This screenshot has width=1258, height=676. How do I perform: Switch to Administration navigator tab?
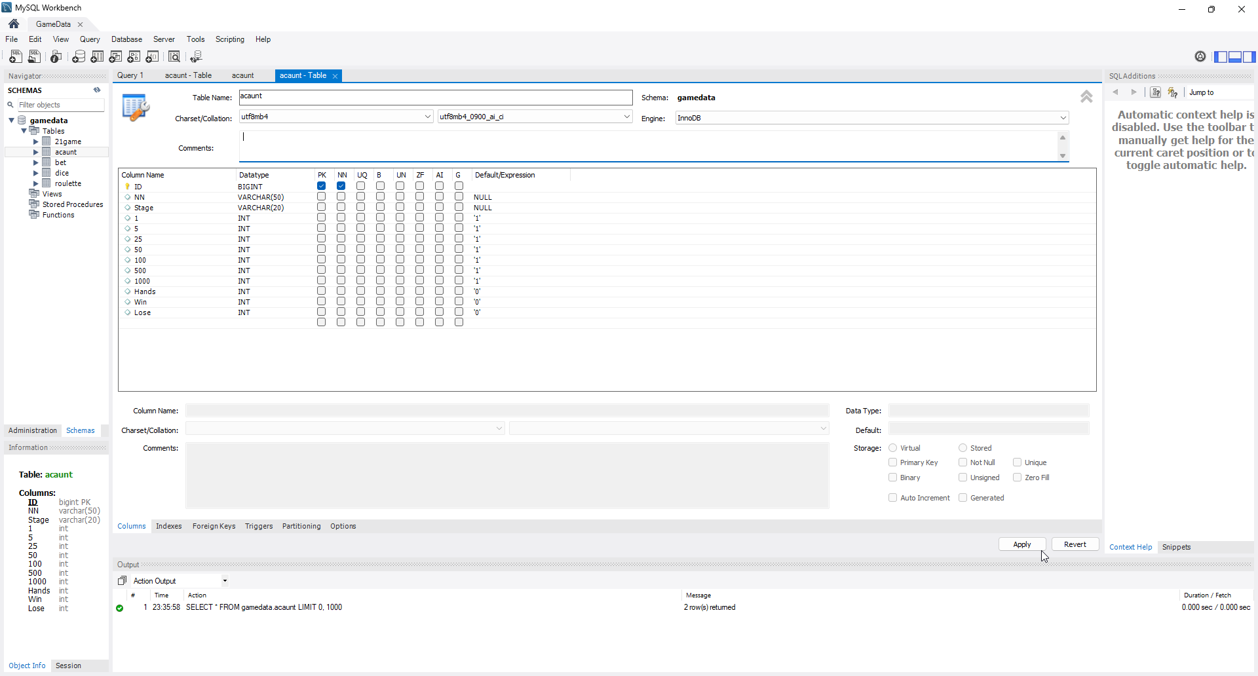pyautogui.click(x=33, y=430)
